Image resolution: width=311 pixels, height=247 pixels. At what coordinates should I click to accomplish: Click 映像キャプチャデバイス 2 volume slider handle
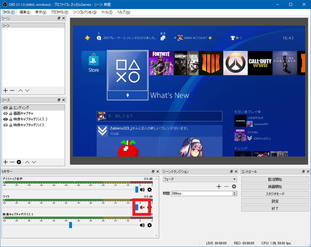click(70, 225)
